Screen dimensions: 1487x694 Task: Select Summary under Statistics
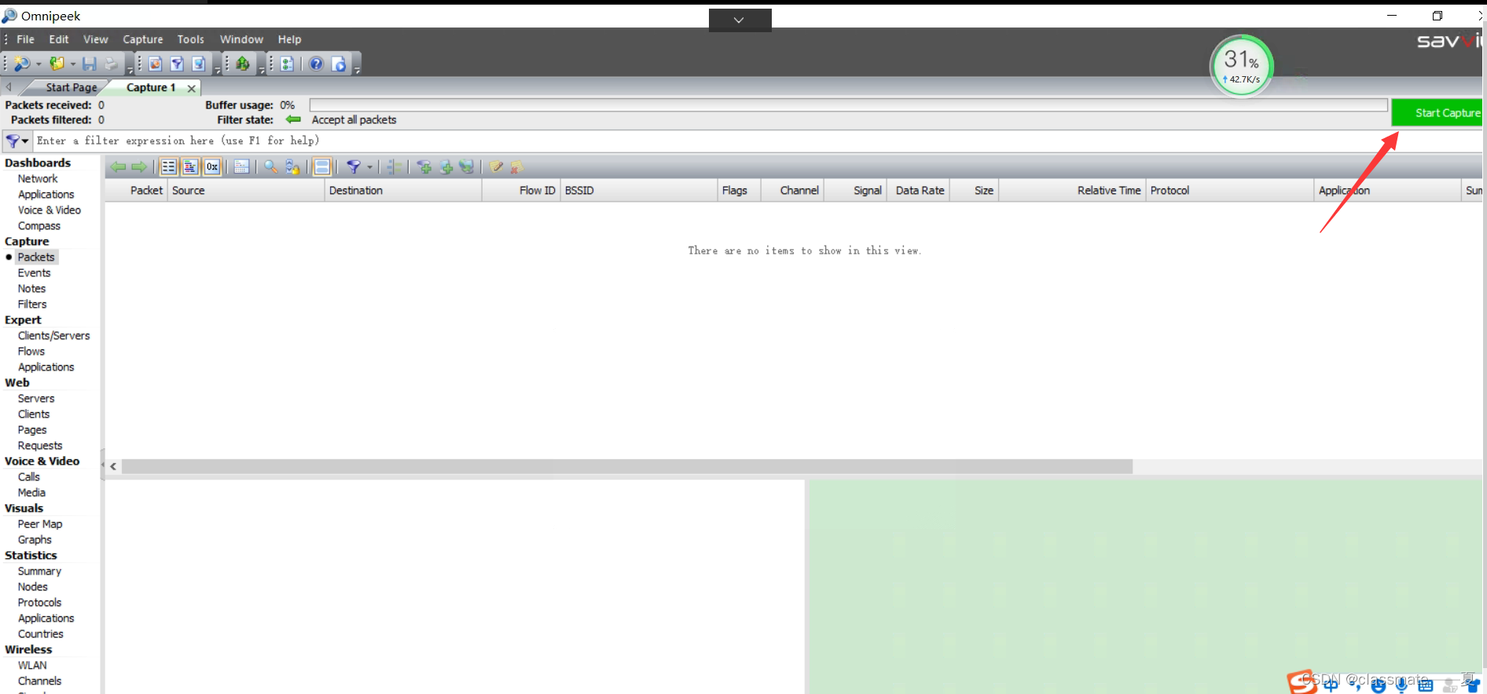click(x=39, y=572)
